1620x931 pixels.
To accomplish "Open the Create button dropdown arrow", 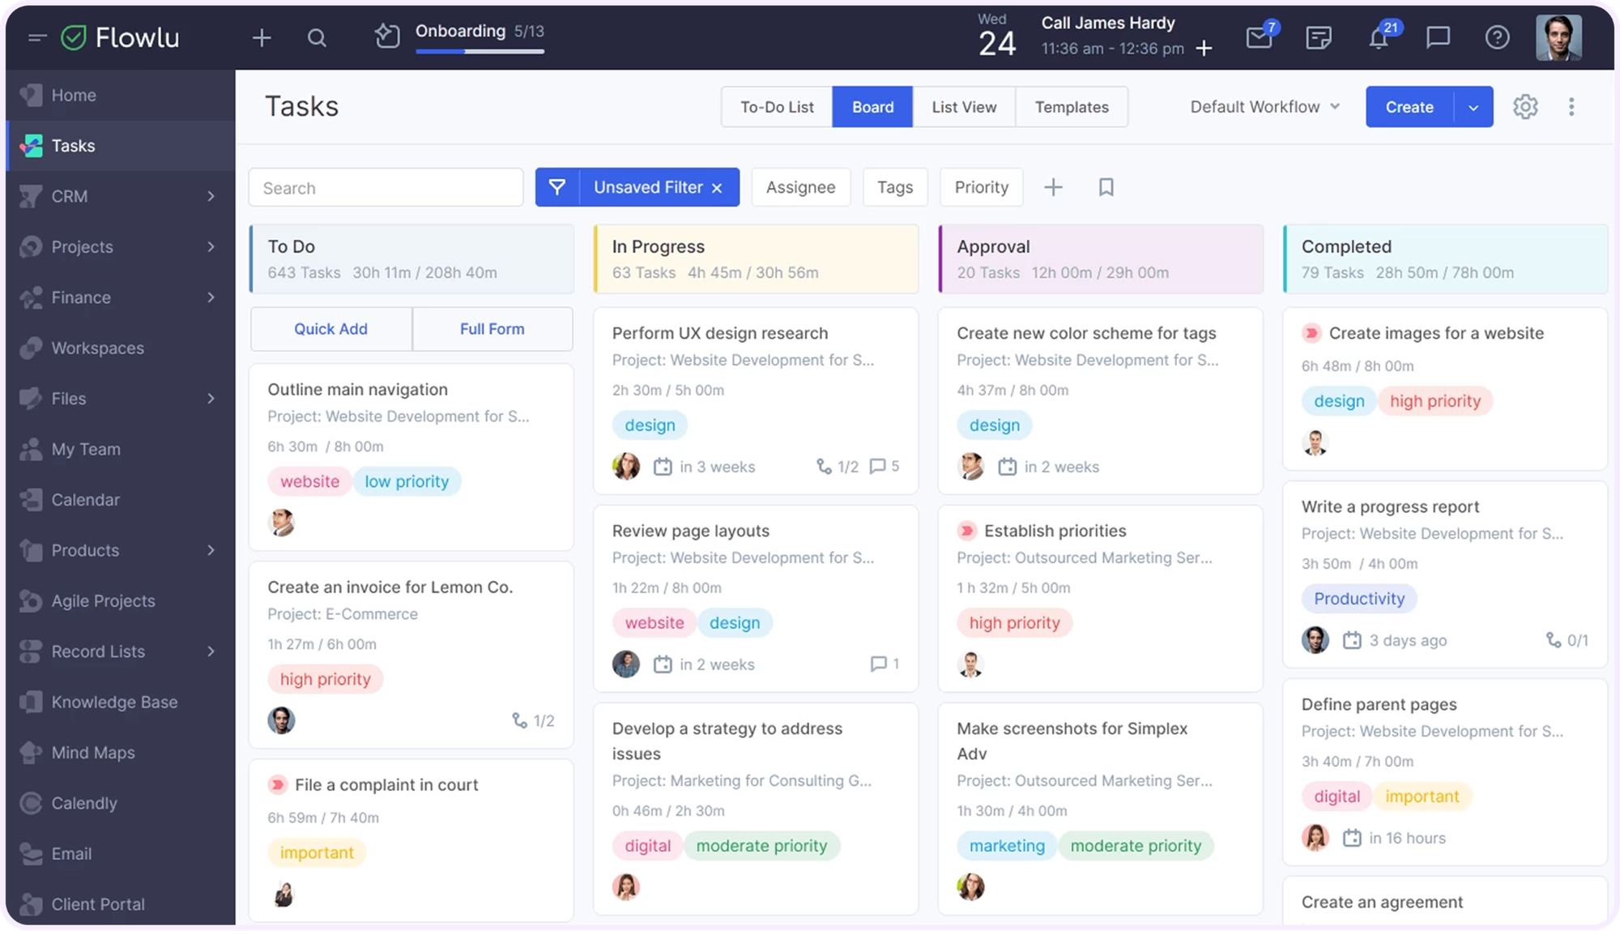I will tap(1473, 107).
